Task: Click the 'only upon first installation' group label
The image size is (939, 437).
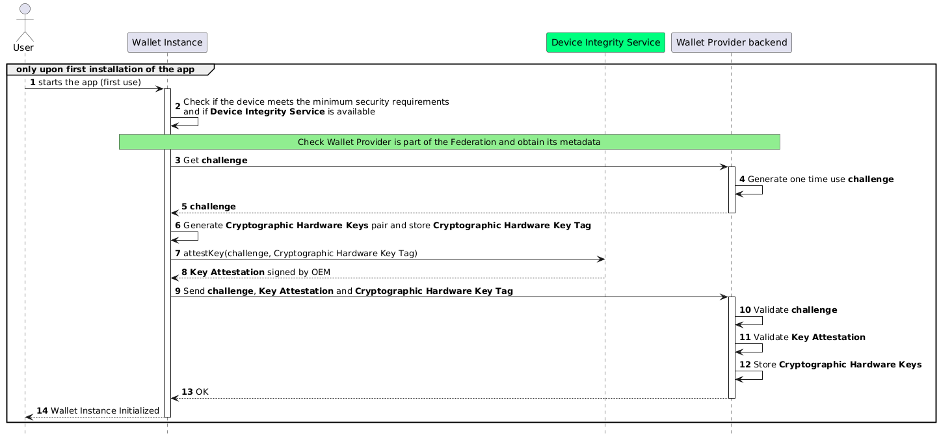Action: pyautogui.click(x=105, y=69)
